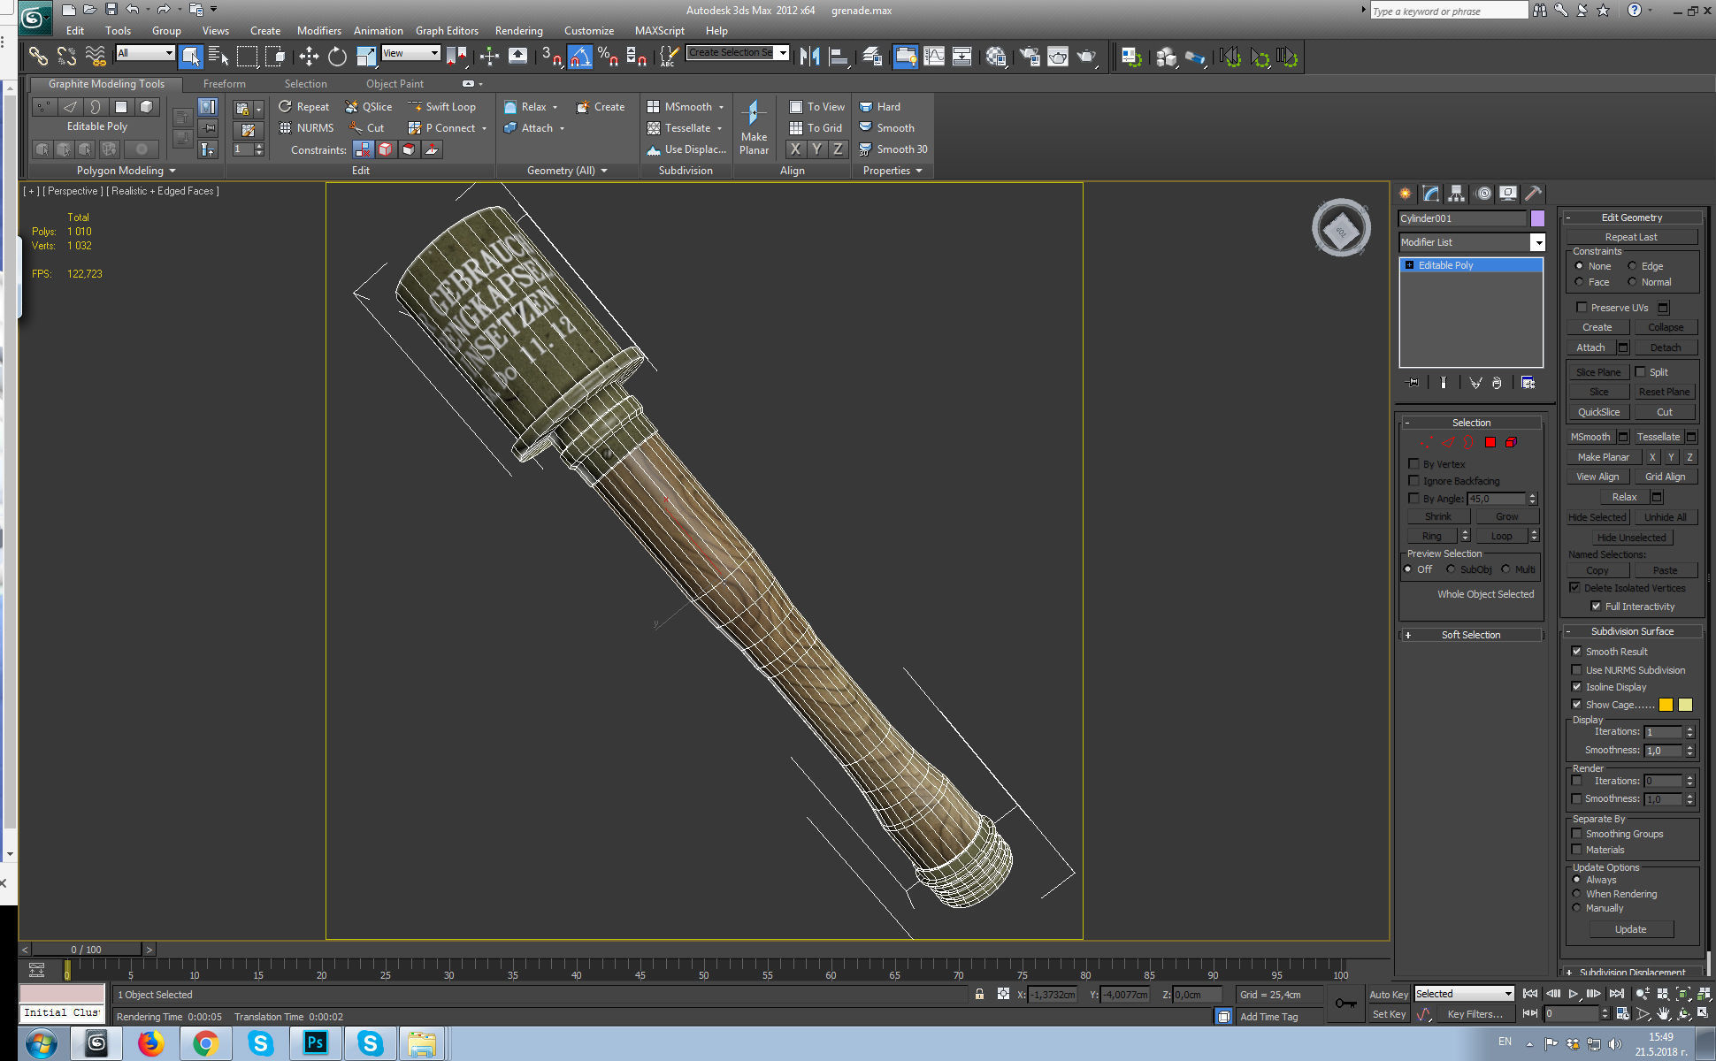Activate Element sub-object in Selection rollout

pyautogui.click(x=1511, y=442)
